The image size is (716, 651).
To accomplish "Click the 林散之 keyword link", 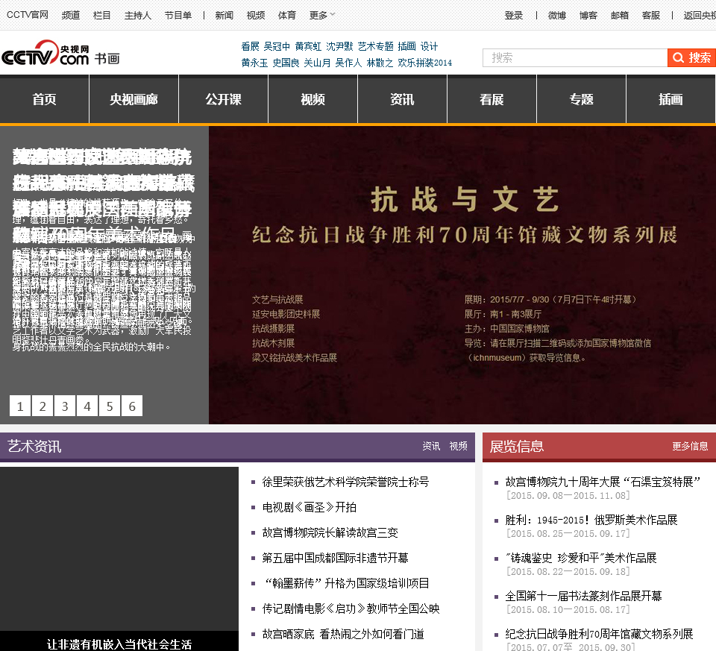I will pyautogui.click(x=380, y=63).
